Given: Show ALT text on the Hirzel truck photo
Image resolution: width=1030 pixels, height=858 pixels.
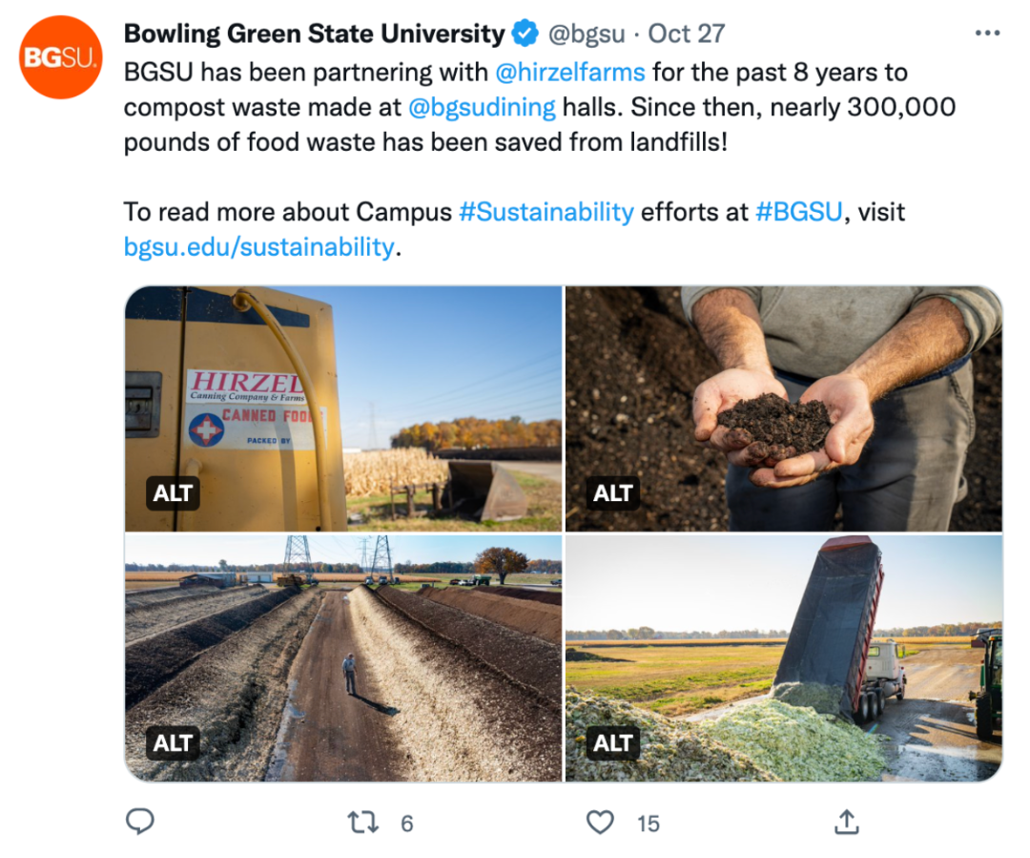Looking at the screenshot, I should (x=173, y=493).
